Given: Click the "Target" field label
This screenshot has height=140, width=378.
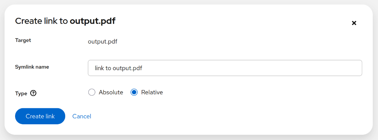Looking at the screenshot, I should (23, 40).
